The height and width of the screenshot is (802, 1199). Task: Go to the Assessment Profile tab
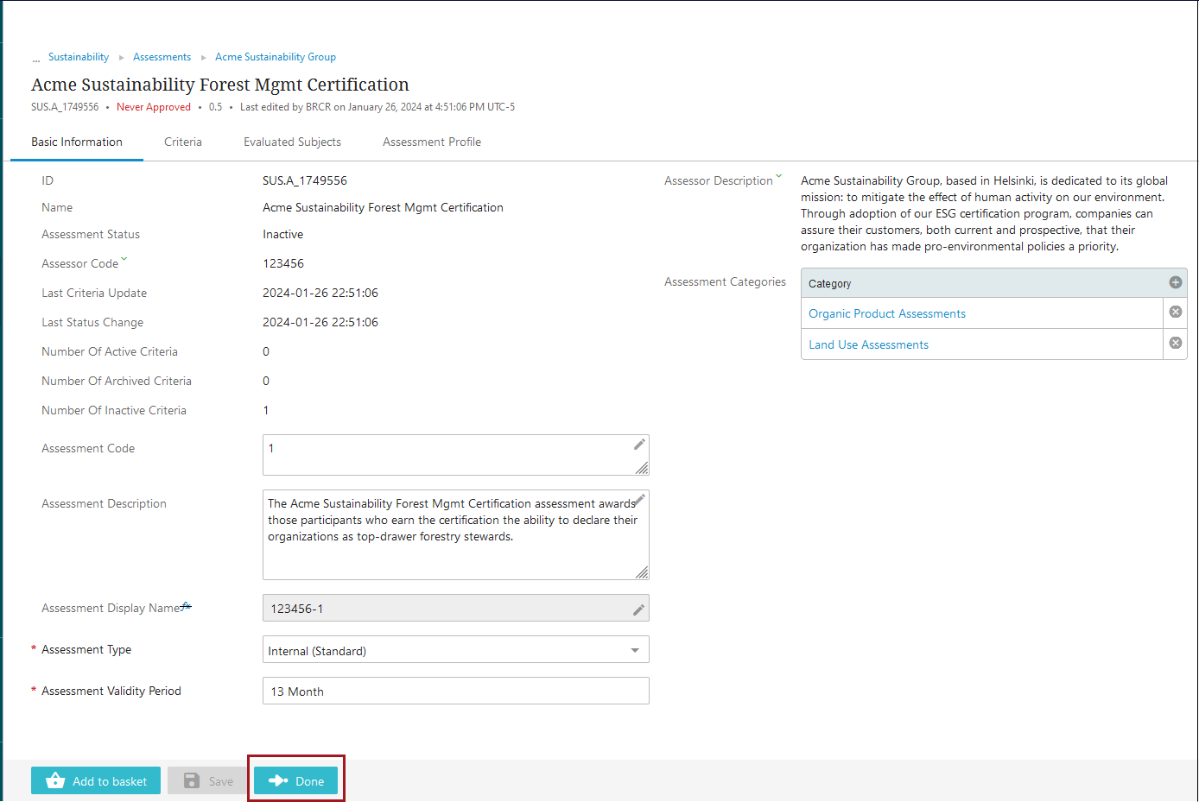432,142
